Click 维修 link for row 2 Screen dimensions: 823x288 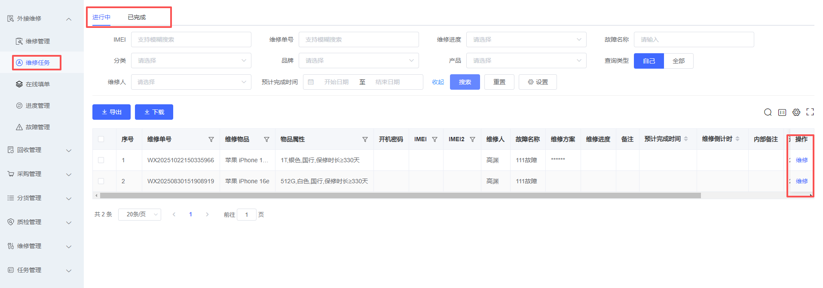click(x=802, y=181)
